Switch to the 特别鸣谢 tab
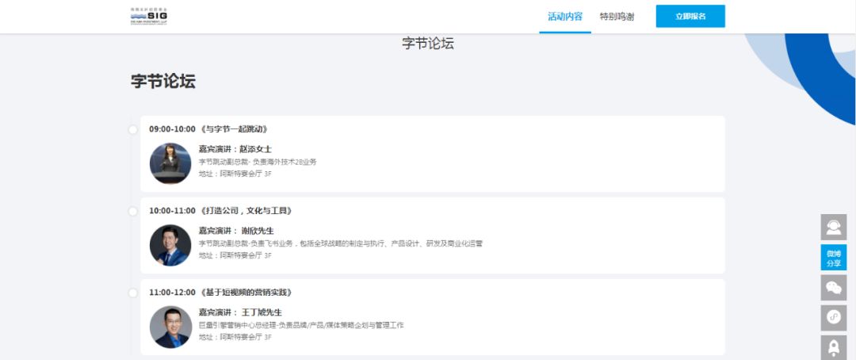856x360 pixels. tap(617, 17)
